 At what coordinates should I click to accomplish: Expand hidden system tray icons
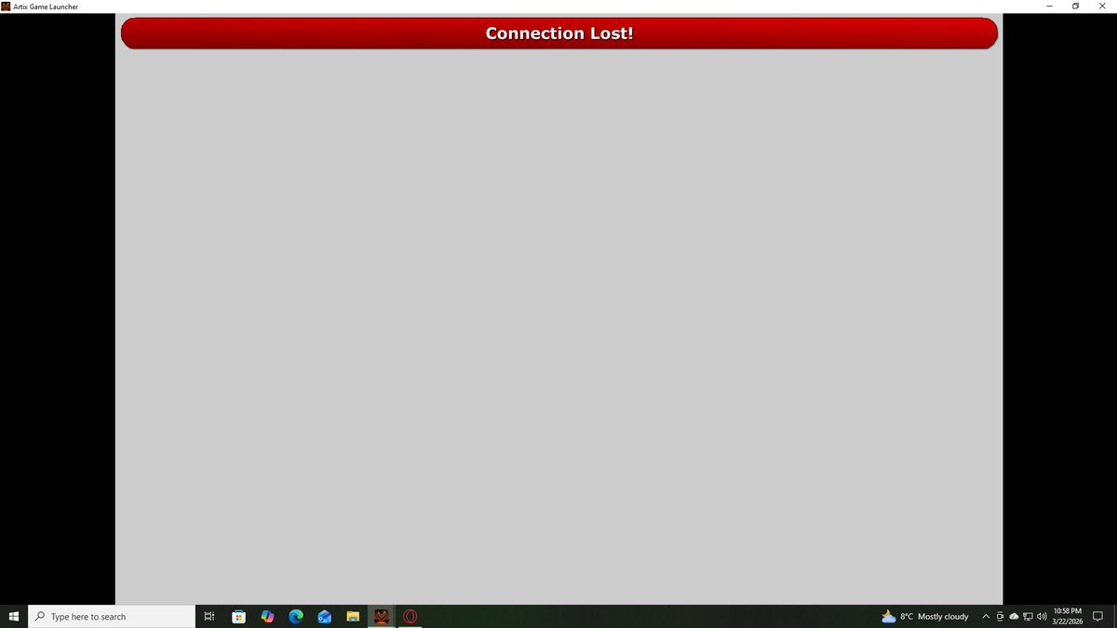point(986,616)
